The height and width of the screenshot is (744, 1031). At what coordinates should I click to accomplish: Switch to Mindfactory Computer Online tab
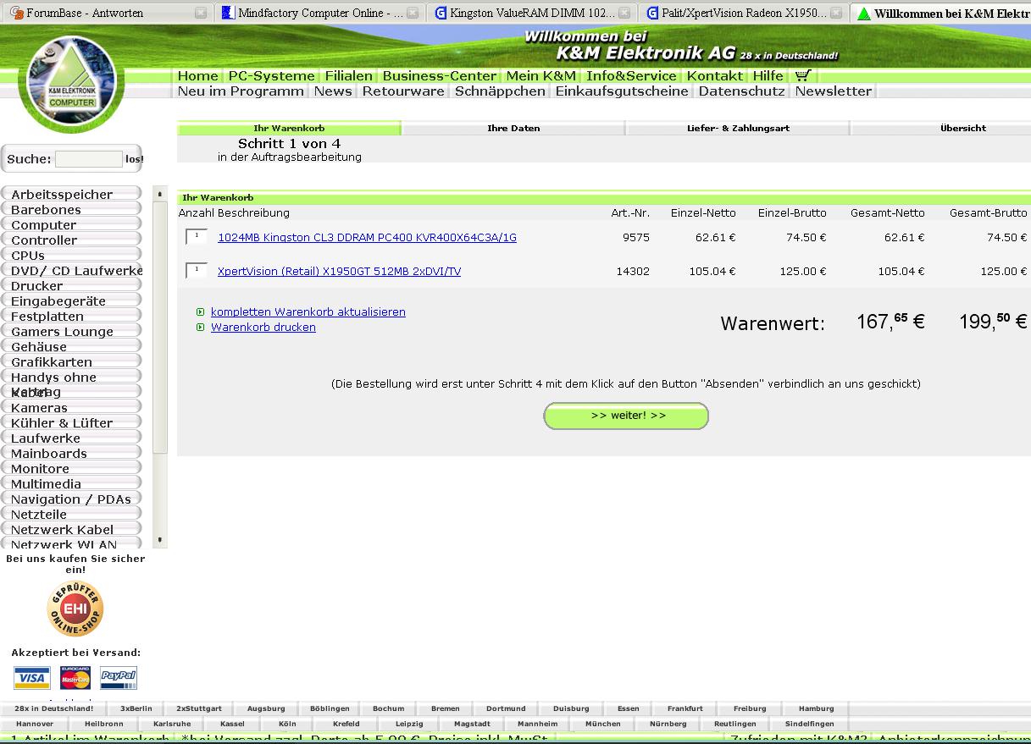point(320,13)
